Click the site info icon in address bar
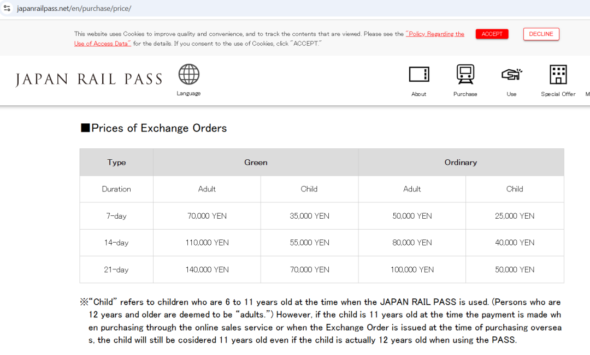The image size is (590, 355). click(7, 8)
